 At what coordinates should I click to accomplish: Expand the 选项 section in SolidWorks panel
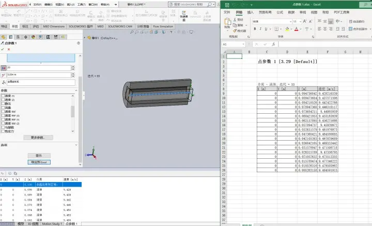click(x=76, y=145)
